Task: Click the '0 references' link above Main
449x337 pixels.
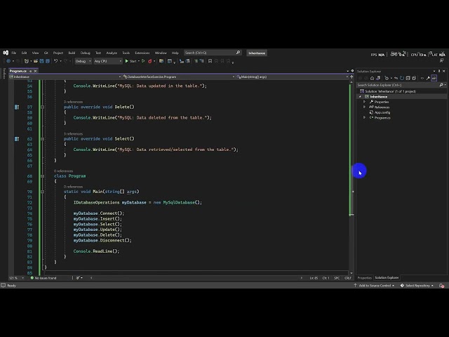Action: [x=73, y=187]
